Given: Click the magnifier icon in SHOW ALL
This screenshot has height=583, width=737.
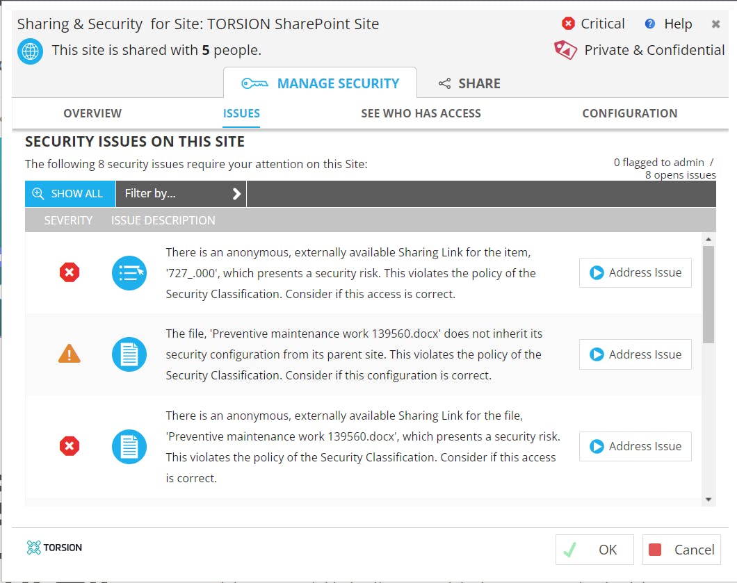Looking at the screenshot, I should (38, 194).
